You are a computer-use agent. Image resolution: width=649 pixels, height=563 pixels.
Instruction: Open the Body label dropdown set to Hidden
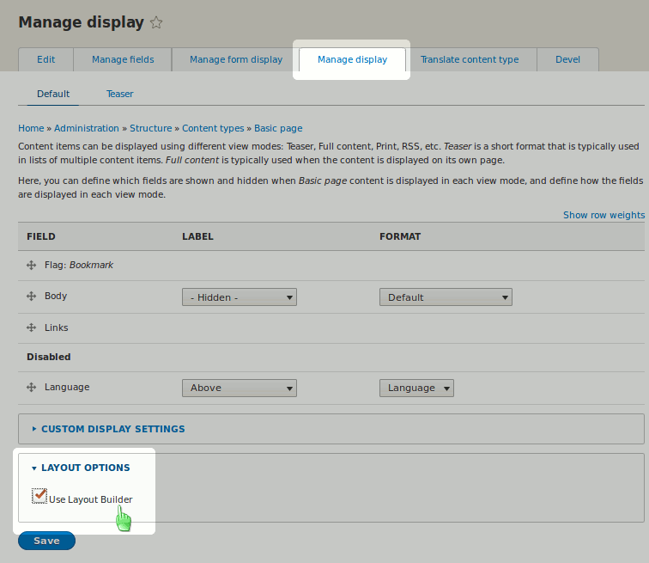pos(239,297)
